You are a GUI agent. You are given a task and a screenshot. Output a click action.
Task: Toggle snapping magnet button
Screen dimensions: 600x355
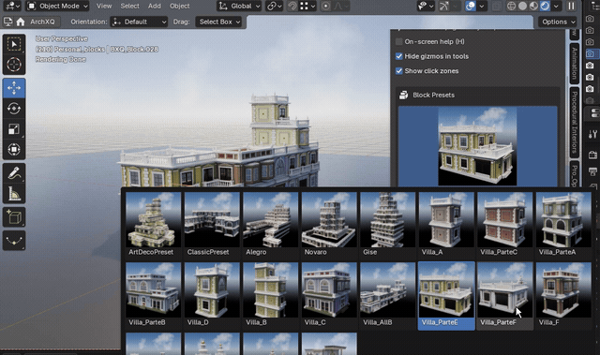pyautogui.click(x=292, y=7)
